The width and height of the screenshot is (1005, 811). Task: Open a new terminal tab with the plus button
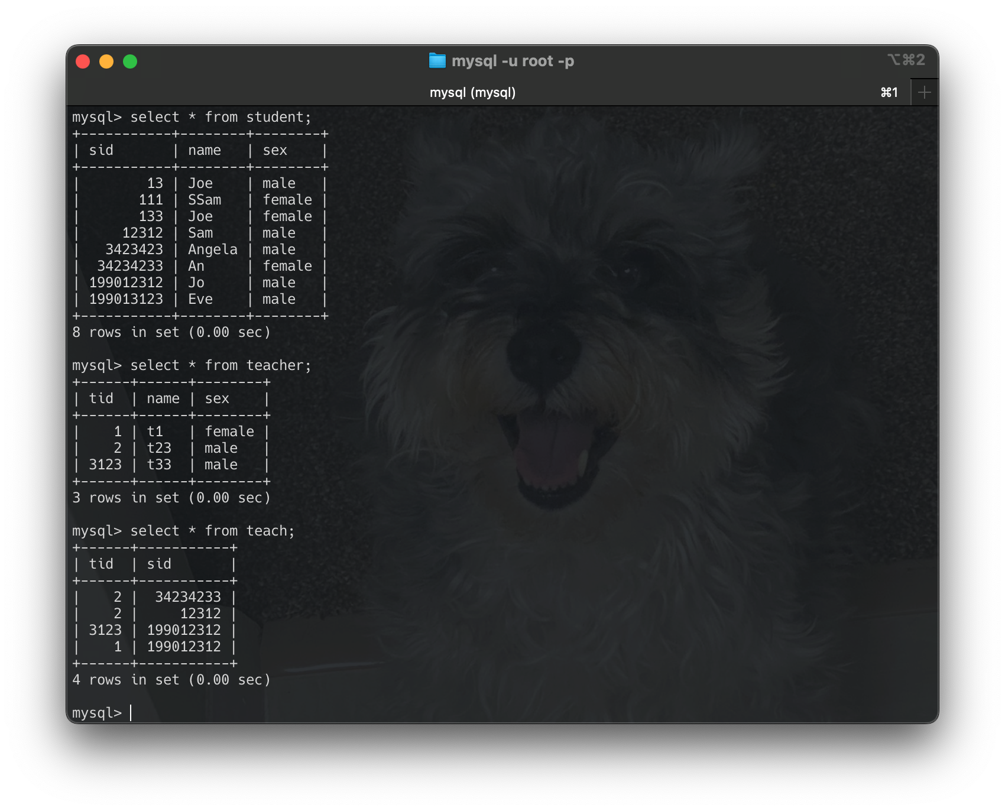(925, 92)
